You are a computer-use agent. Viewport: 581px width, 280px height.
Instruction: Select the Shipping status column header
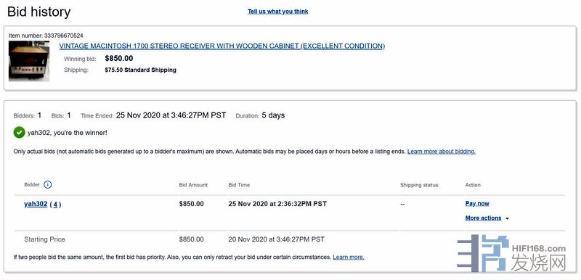419,185
